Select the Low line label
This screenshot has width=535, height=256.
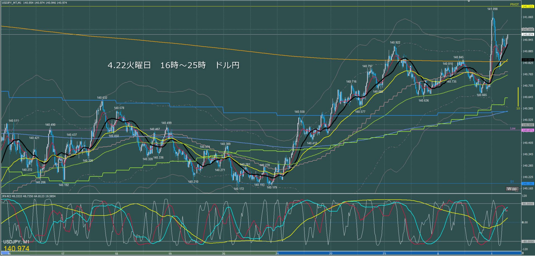tap(513, 128)
